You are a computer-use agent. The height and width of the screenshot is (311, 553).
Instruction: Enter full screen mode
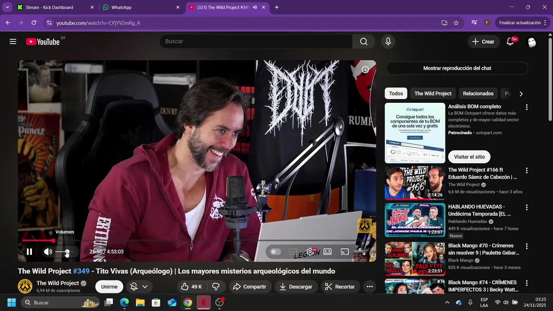tap(362, 251)
